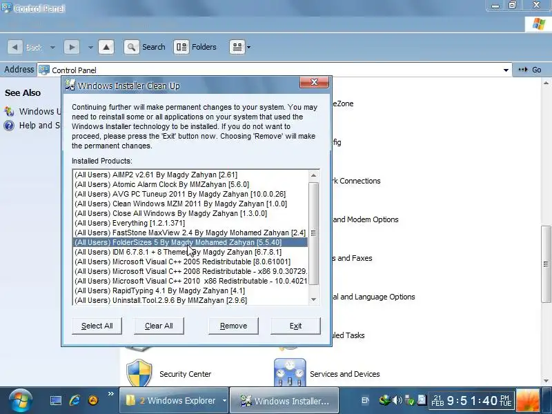Expand the Forward history dropdown arrow

90,47
